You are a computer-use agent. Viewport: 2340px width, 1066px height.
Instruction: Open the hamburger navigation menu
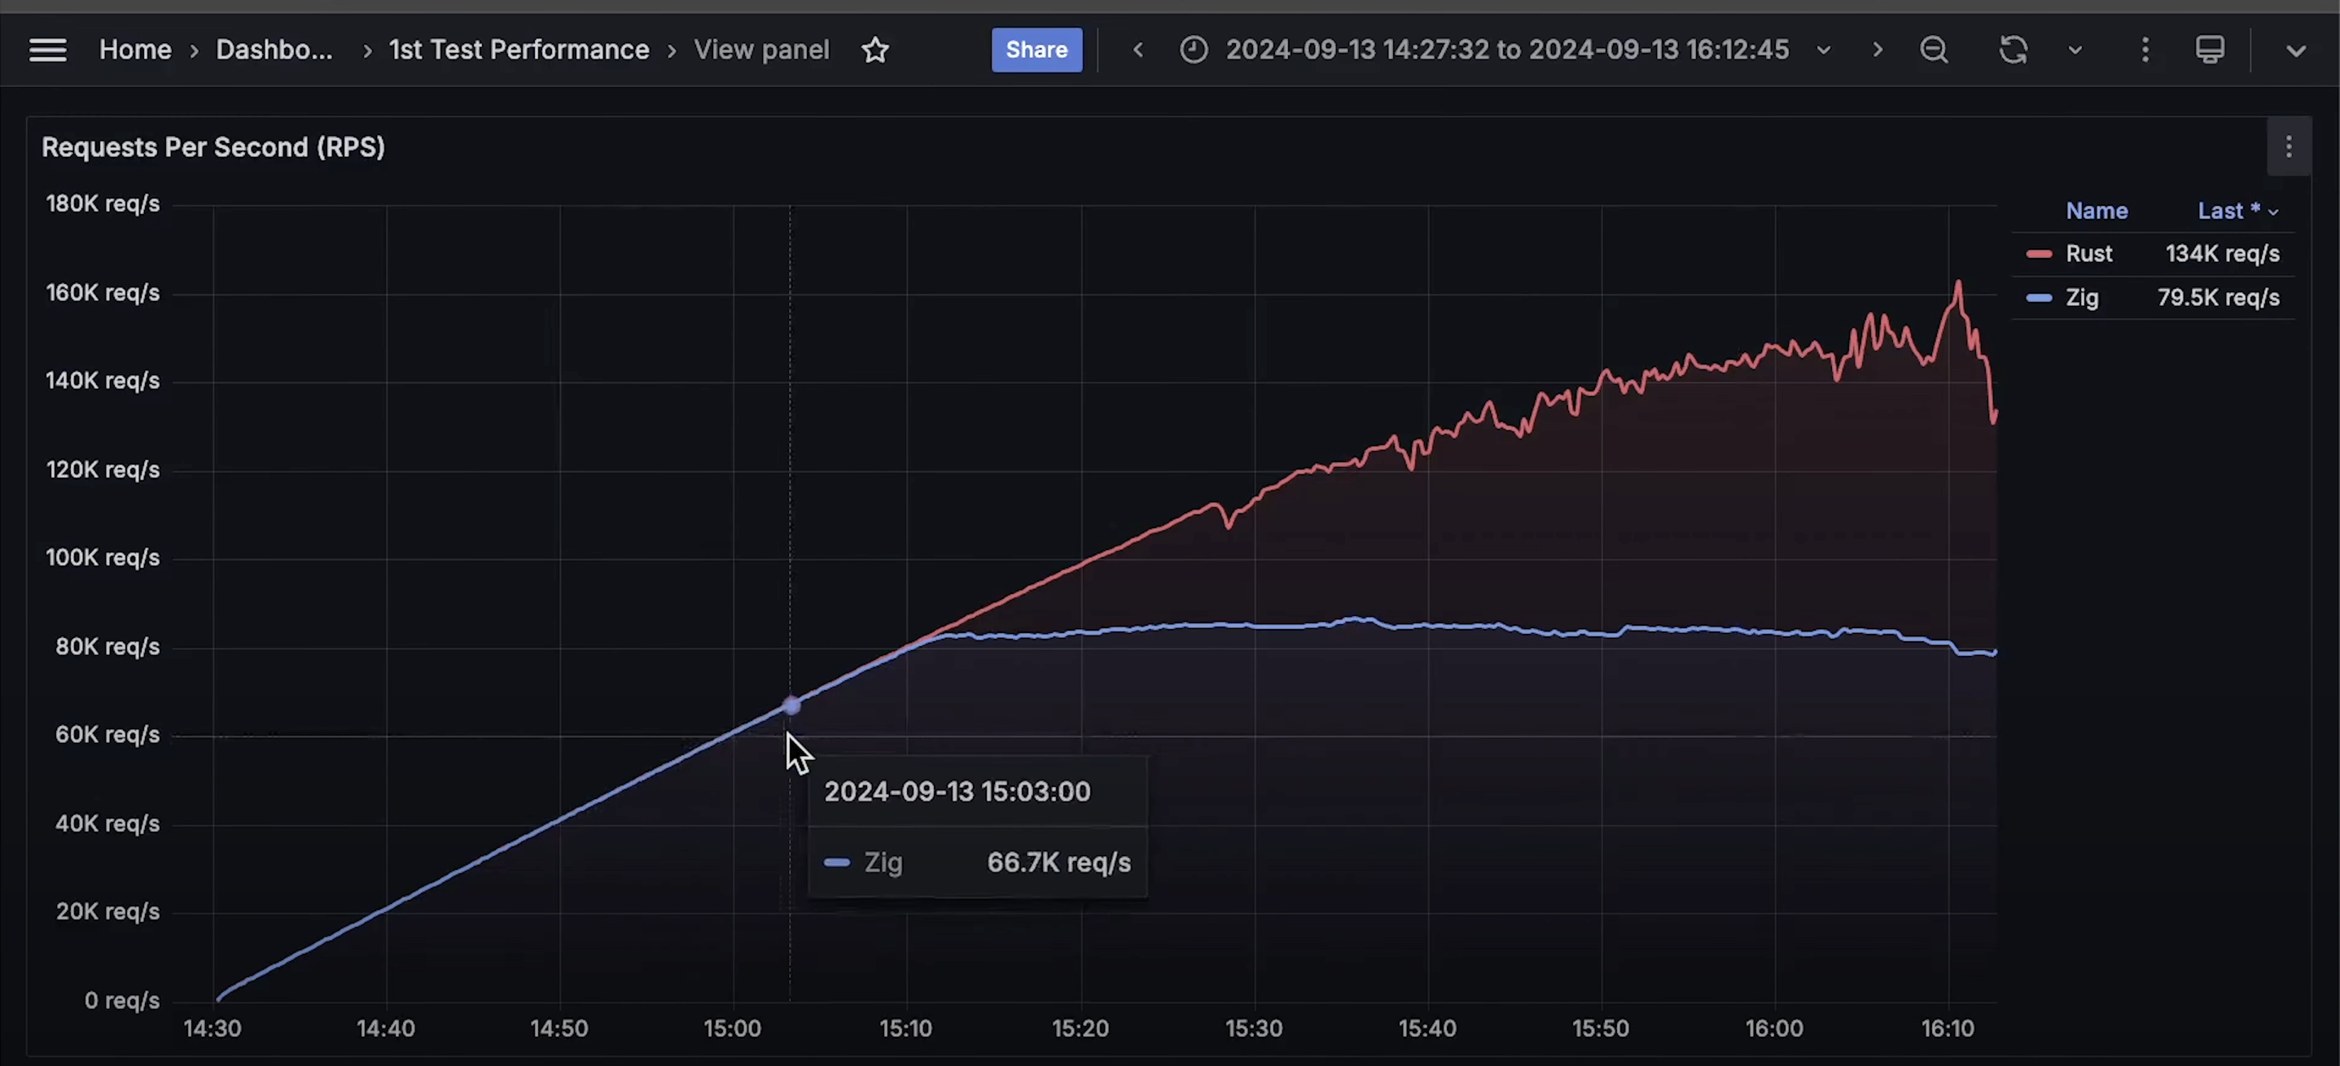pyautogui.click(x=47, y=50)
